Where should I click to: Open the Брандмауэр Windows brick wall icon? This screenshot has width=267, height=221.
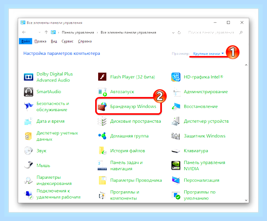click(x=102, y=106)
